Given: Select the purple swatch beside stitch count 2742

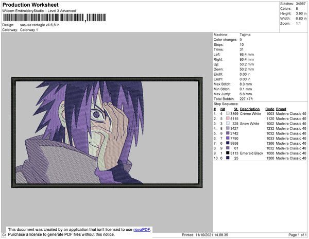Looking at the screenshot, I should pos(228,133).
